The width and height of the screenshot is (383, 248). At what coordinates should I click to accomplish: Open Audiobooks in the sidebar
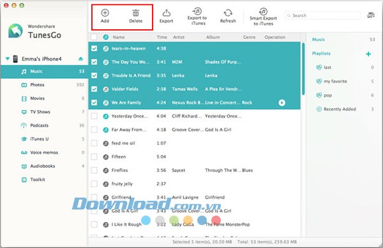click(x=44, y=166)
